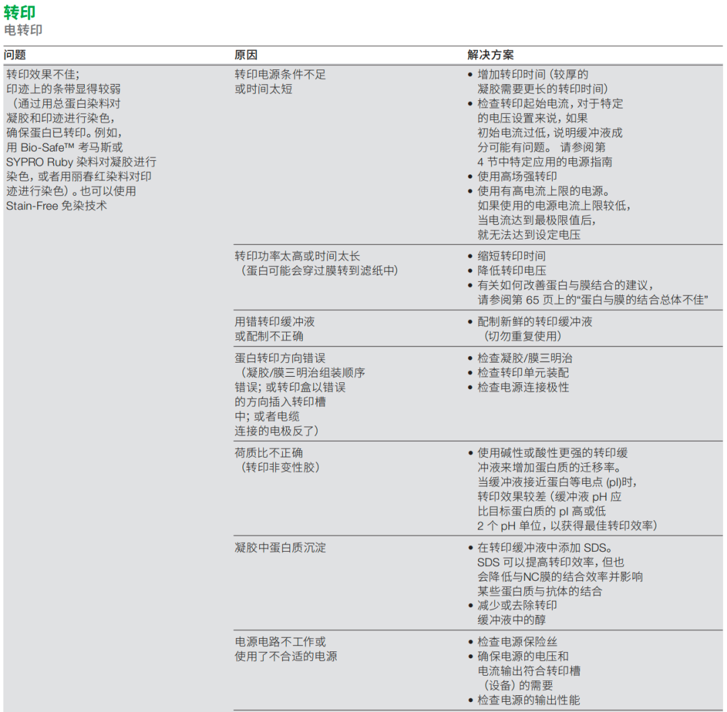Screen dimensions: 727x712
Task: Click the line starting SYPRO Ruby 染料
Action: (81, 162)
